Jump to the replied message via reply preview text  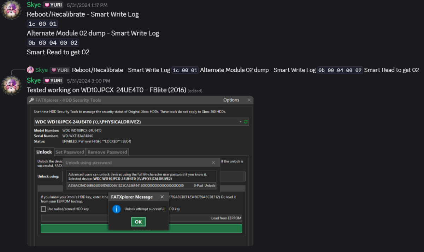tap(245, 70)
